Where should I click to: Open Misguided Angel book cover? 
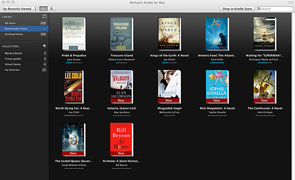tap(170, 87)
